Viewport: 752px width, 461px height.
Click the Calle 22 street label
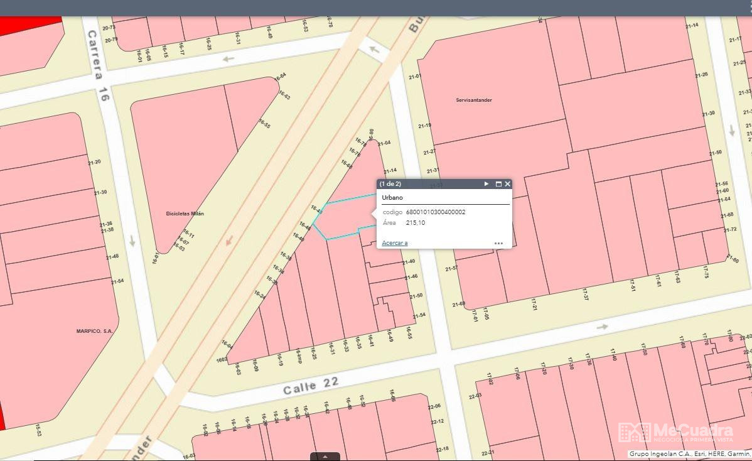(x=311, y=385)
